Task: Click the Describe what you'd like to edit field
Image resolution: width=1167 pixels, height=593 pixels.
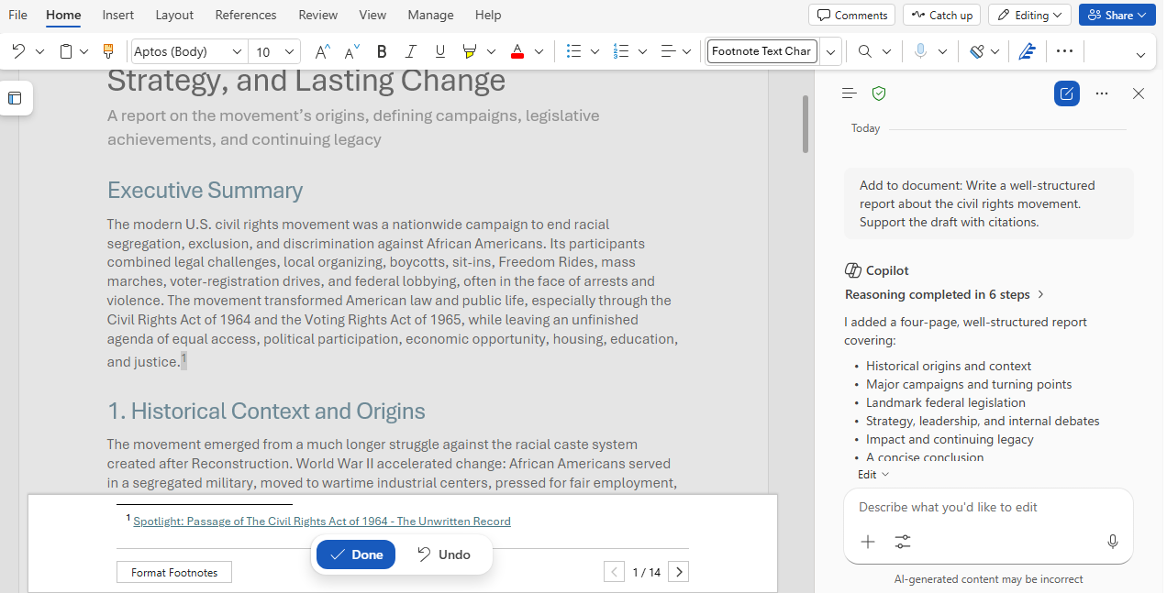Action: [988, 507]
